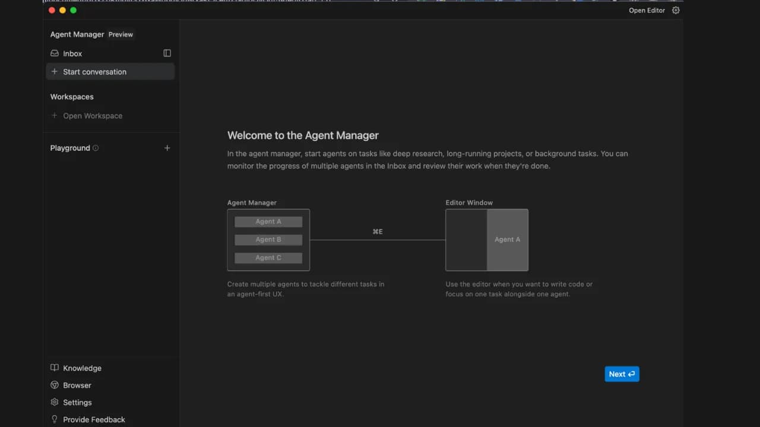This screenshot has height=427, width=760.
Task: Click Open Editor at the top right
Action: point(647,10)
